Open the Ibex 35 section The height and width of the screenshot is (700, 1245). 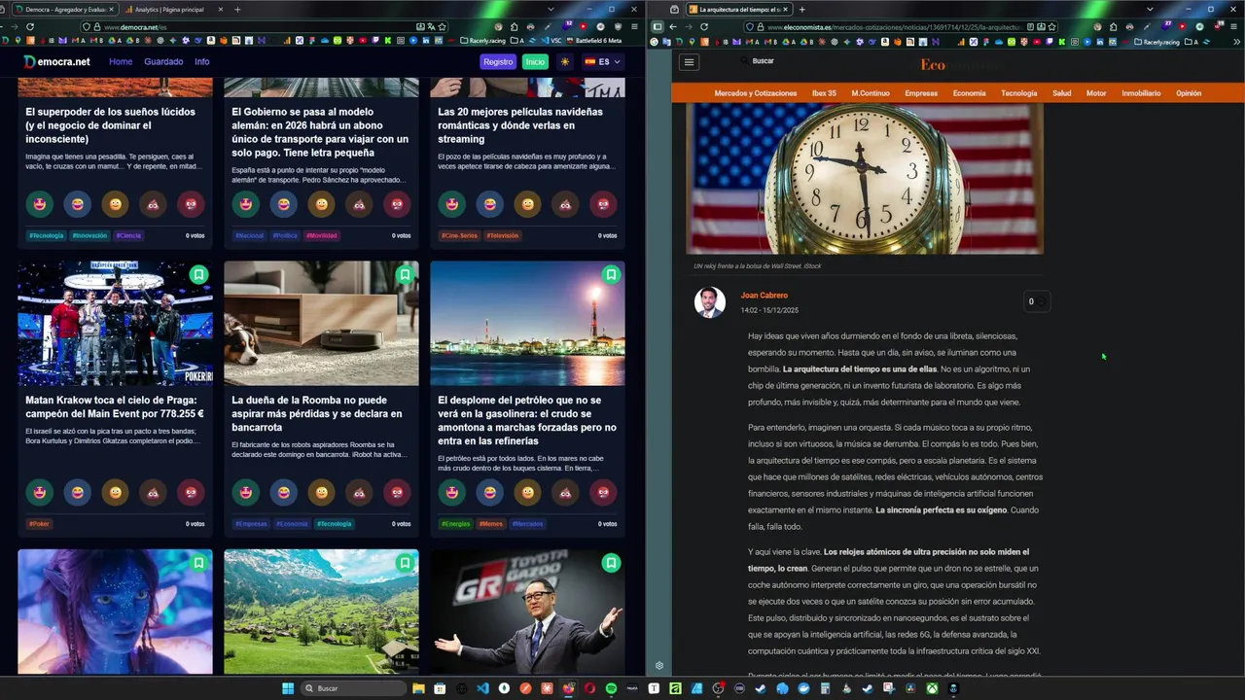tap(824, 93)
